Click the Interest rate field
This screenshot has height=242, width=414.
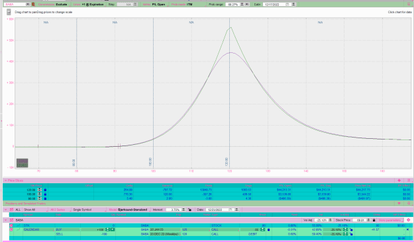pos(174,210)
